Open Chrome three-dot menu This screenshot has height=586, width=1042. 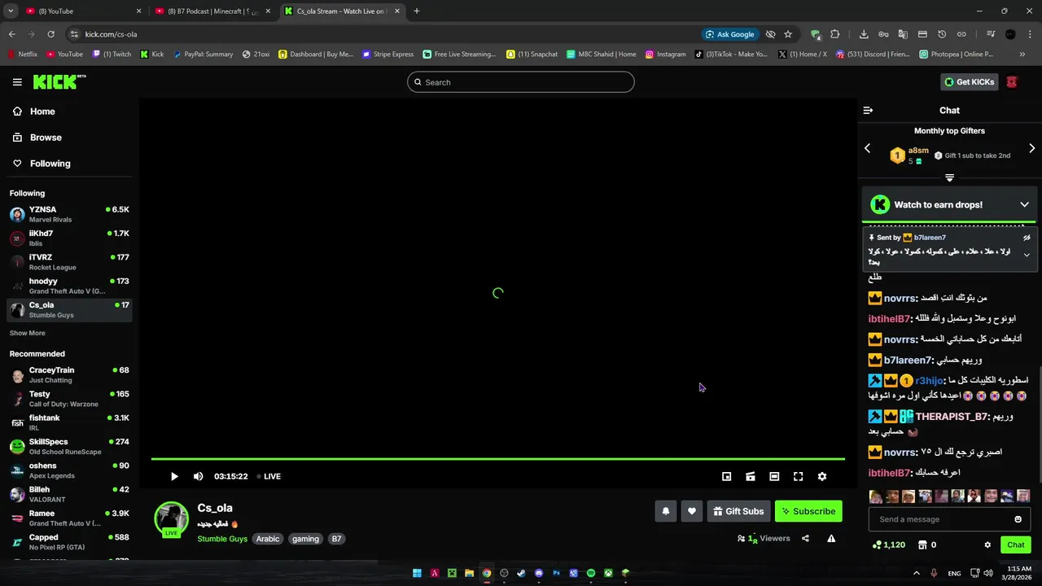(1030, 34)
